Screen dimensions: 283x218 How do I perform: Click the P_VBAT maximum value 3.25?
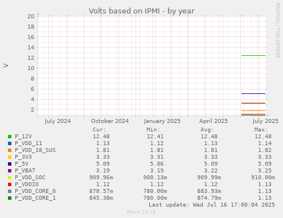[x=265, y=171]
